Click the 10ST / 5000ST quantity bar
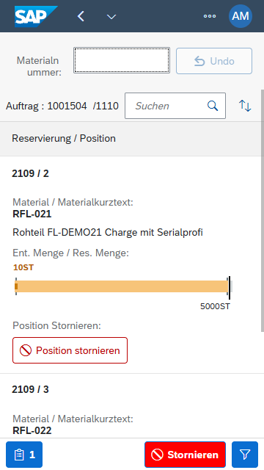This screenshot has height=470, width=264. pyautogui.click(x=123, y=286)
